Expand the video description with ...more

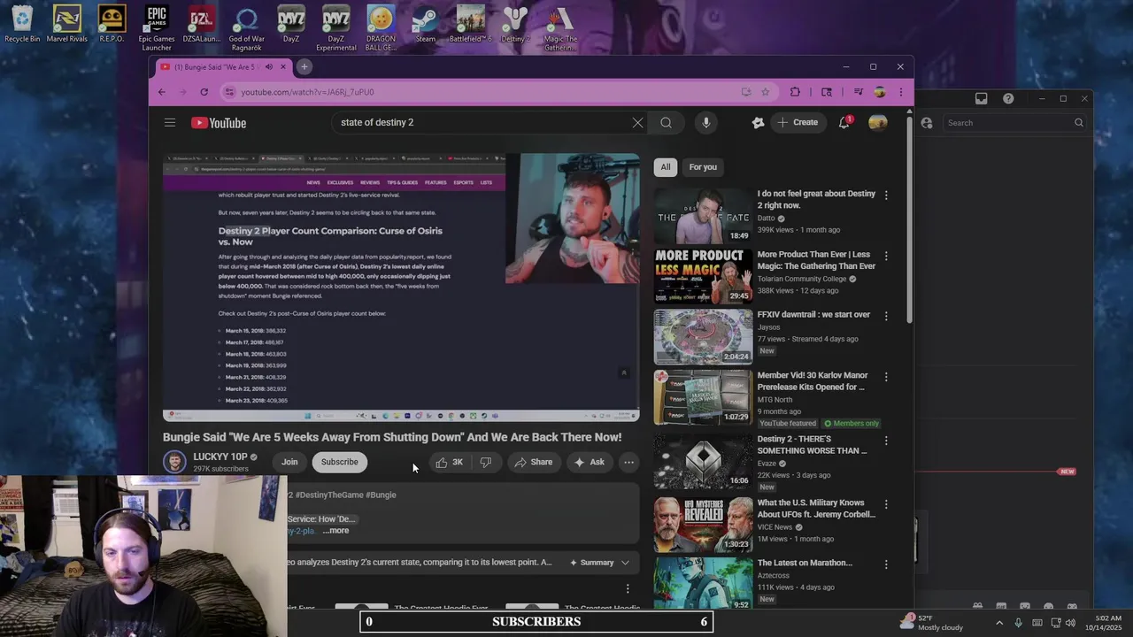pyautogui.click(x=335, y=531)
